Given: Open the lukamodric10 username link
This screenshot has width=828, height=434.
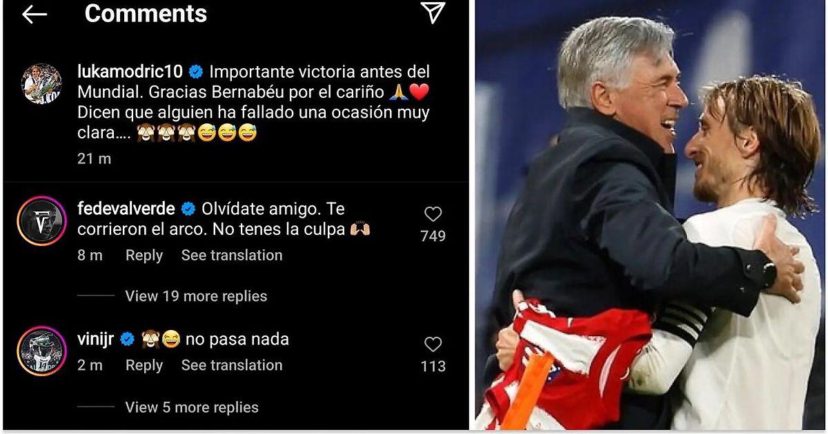Looking at the screenshot, I should 130,72.
